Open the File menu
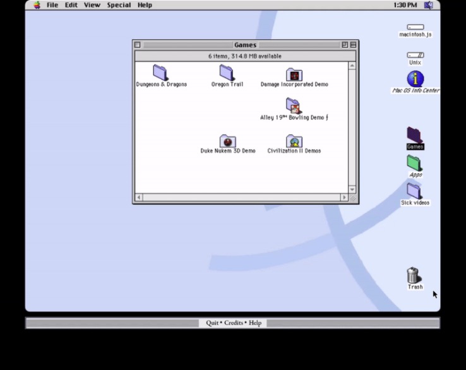This screenshot has width=466, height=370. pyautogui.click(x=52, y=5)
